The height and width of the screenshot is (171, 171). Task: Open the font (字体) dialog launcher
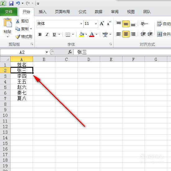point(111,44)
